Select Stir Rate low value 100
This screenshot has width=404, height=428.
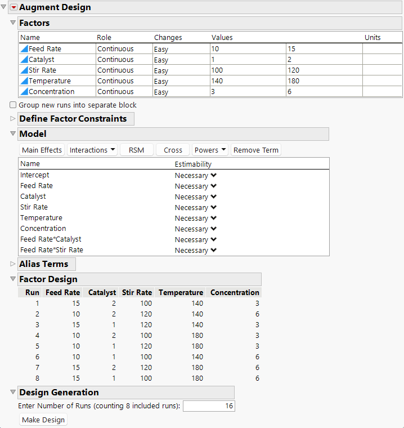click(x=248, y=70)
